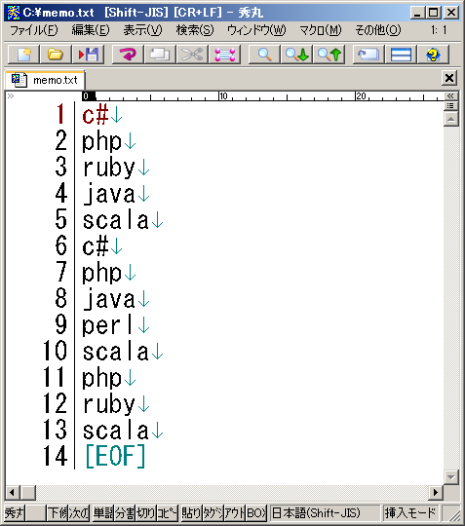Click the grayed-out scissors Cut icon
Viewport: 465px width, 526px height.
tap(192, 55)
